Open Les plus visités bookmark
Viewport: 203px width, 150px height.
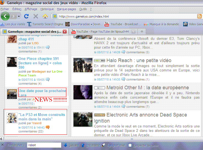(x=13, y=24)
